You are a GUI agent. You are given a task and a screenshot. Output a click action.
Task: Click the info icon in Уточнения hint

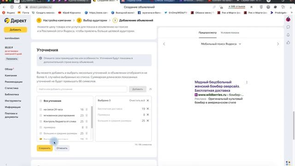pos(41,58)
